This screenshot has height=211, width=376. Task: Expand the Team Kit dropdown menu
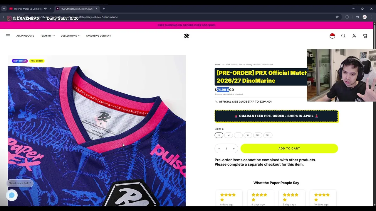click(47, 36)
